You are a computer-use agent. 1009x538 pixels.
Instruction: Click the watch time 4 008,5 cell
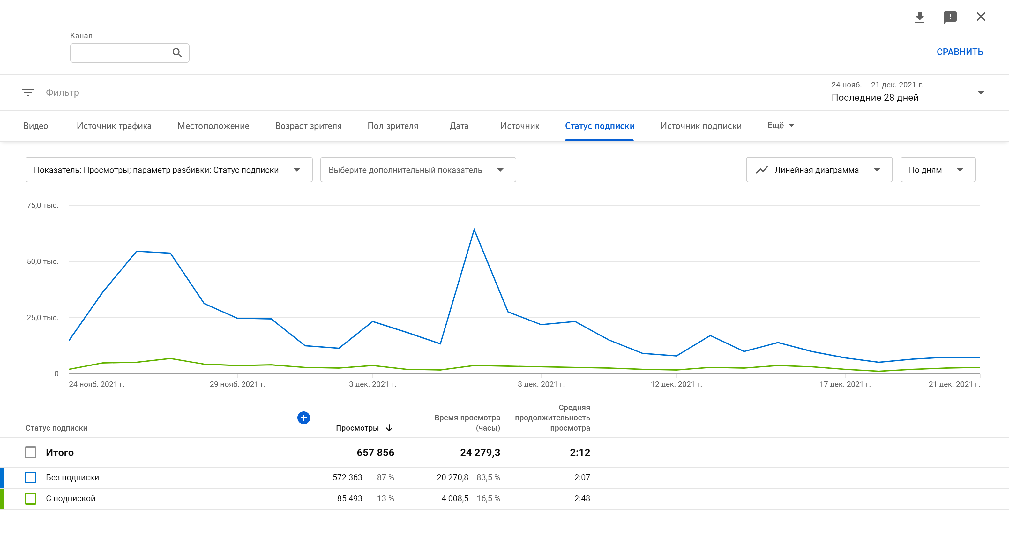click(x=455, y=498)
